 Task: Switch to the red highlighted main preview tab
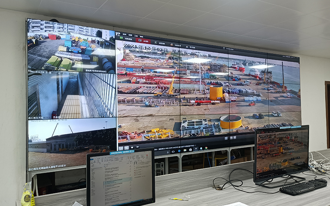click(144, 41)
